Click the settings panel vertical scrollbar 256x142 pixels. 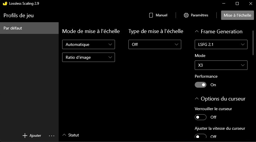253,43
